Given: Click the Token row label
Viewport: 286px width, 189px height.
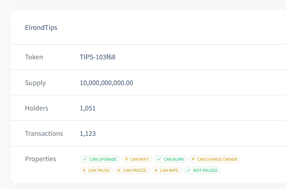Looking at the screenshot, I should (x=34, y=57).
